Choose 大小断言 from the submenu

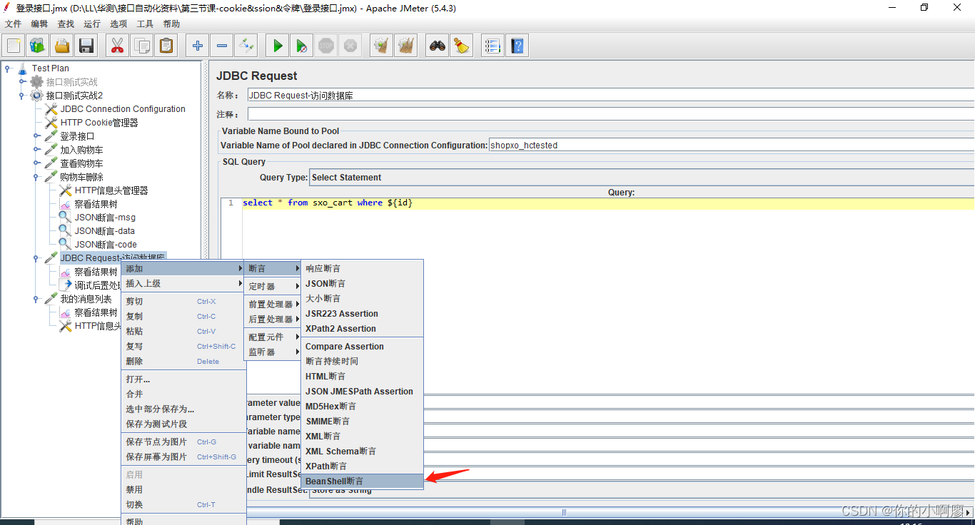click(x=363, y=299)
